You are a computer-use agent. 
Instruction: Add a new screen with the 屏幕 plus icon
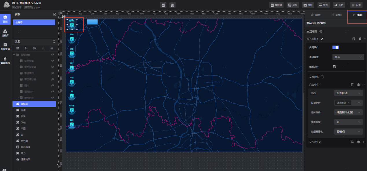point(54,14)
